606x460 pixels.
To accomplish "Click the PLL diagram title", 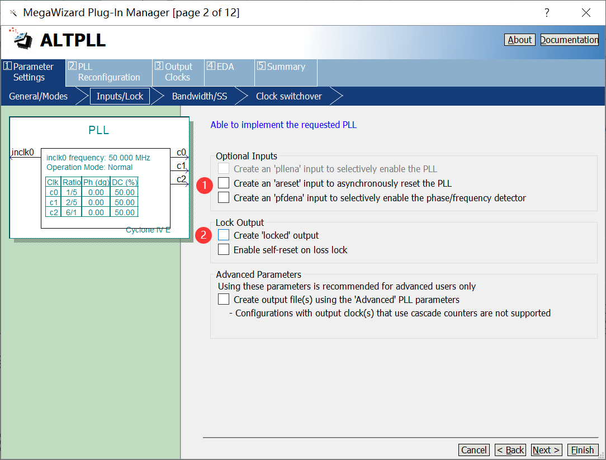I will point(98,130).
